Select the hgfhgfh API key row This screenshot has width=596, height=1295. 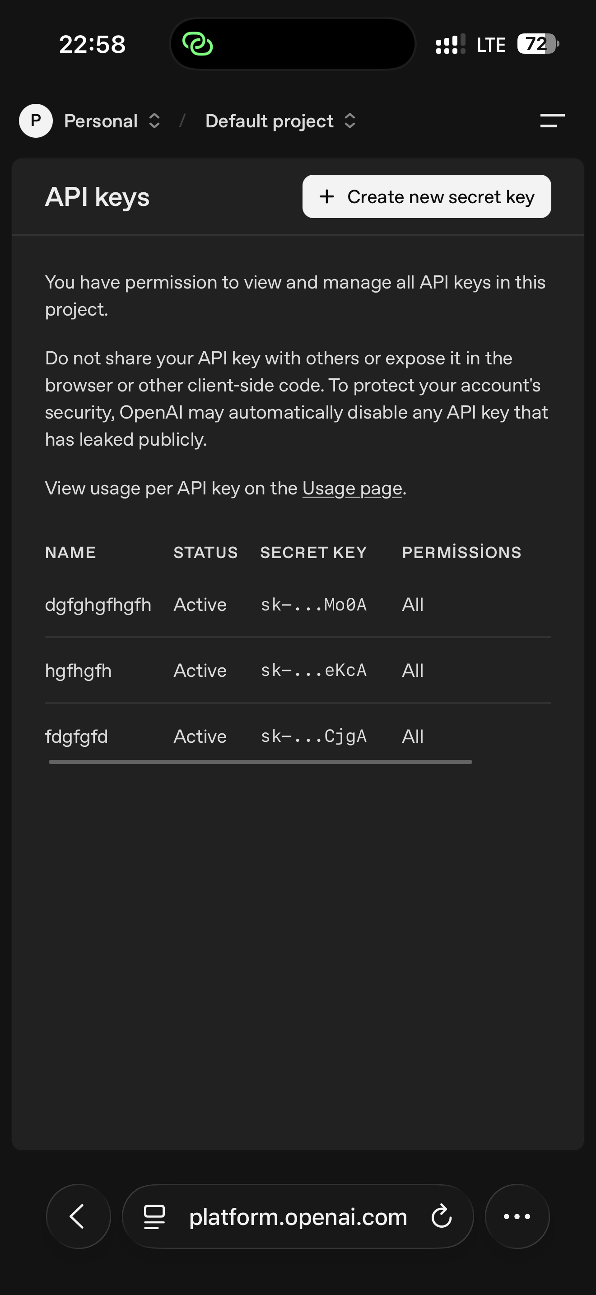click(x=298, y=670)
